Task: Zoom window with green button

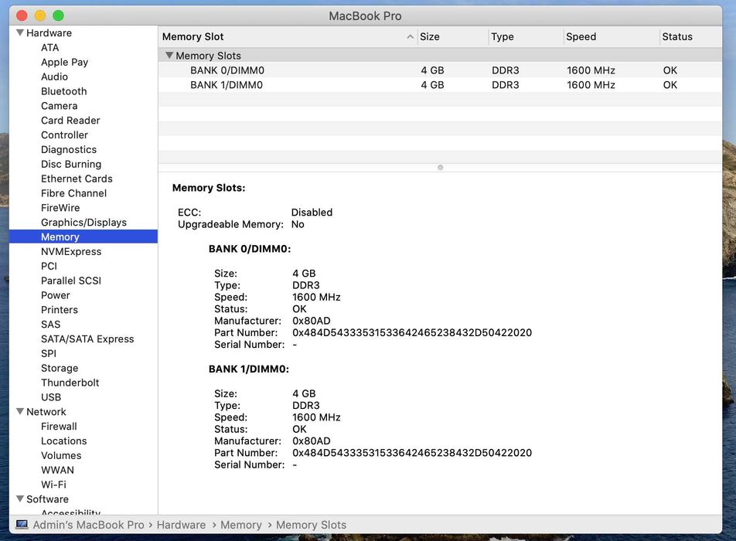Action: [x=58, y=15]
